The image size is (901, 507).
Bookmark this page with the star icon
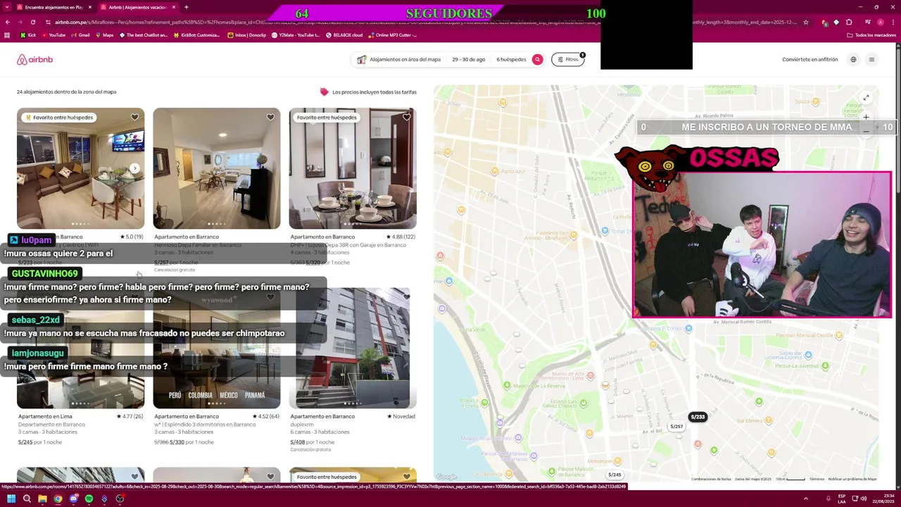click(x=806, y=22)
